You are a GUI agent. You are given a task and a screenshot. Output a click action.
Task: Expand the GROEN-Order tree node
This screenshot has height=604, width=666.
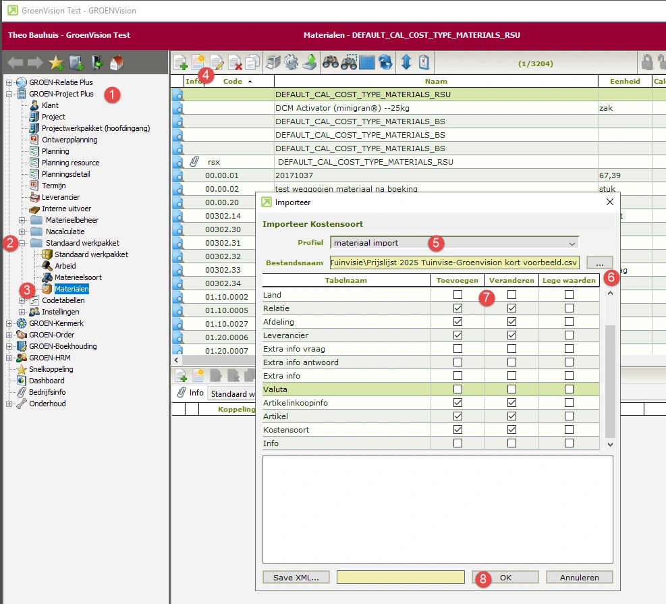click(9, 335)
